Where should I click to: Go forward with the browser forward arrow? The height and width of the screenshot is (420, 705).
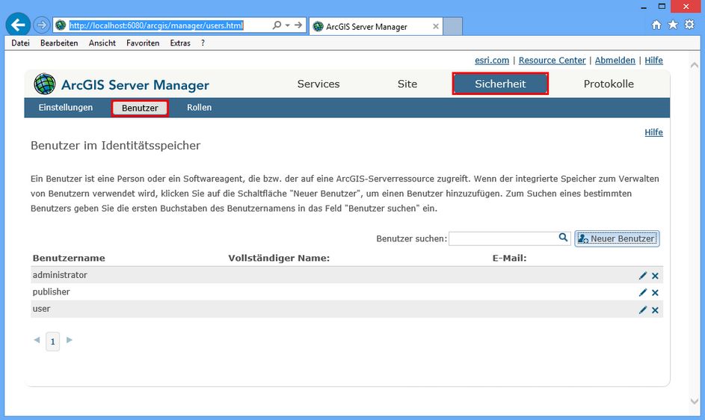point(41,25)
